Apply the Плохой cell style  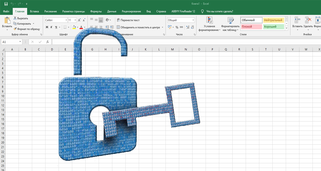pos(251,27)
